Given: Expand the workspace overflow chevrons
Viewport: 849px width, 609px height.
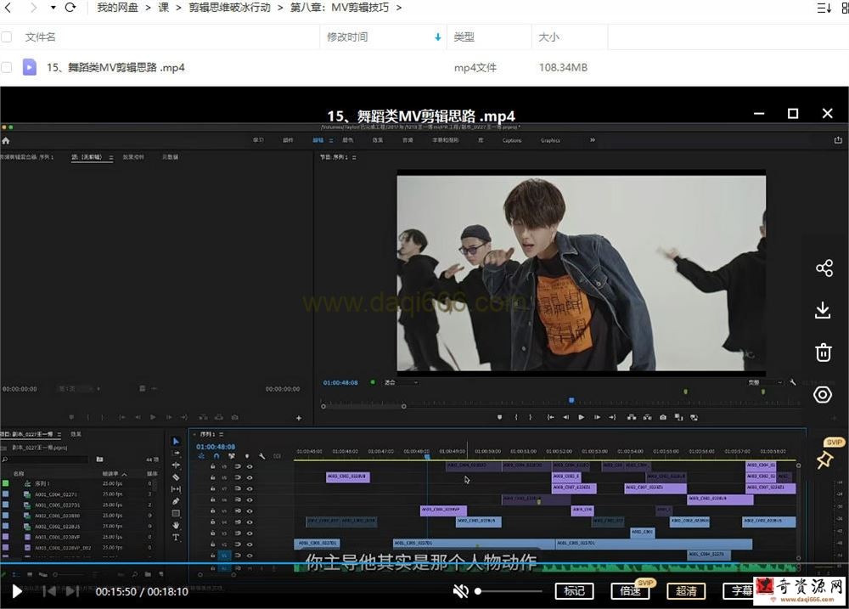Looking at the screenshot, I should coord(593,140).
